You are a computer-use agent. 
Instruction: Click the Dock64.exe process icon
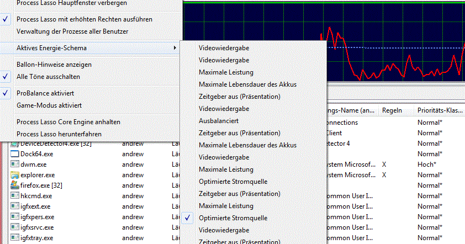(x=14, y=154)
